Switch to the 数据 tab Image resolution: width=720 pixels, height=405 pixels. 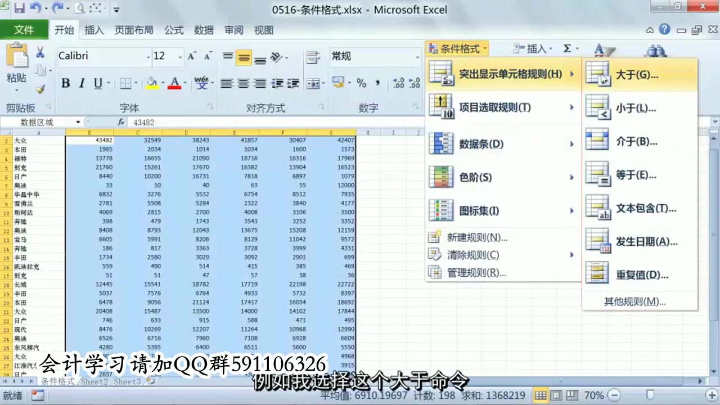click(204, 30)
